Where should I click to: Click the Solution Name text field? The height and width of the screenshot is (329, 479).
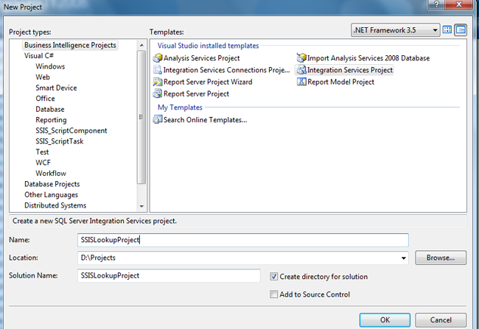(x=169, y=276)
